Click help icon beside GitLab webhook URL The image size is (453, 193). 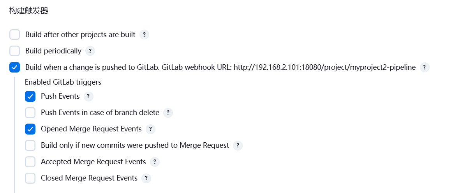click(x=425, y=67)
